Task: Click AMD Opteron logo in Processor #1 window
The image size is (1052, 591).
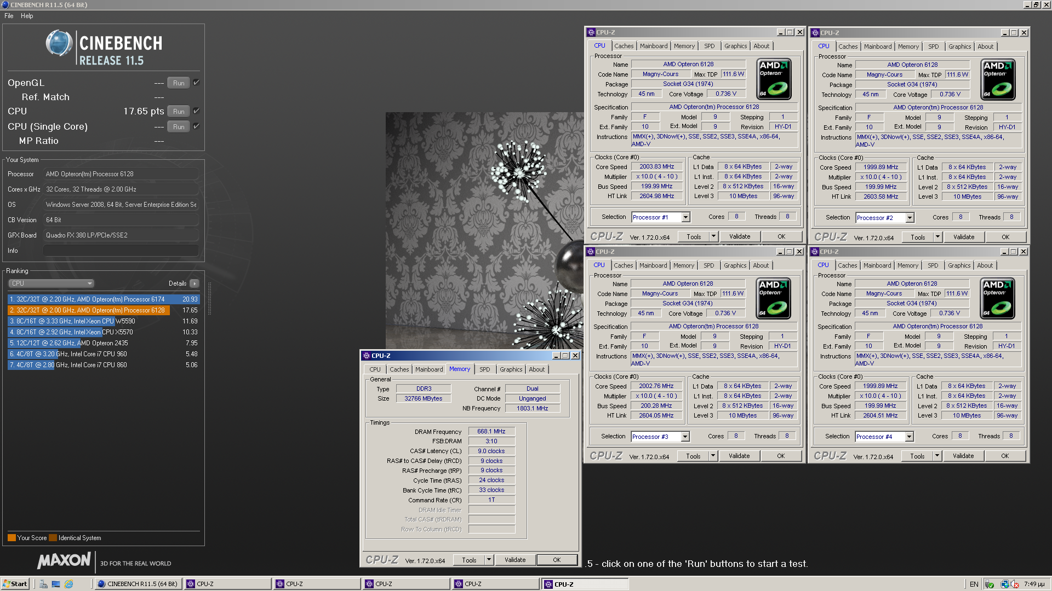Action: tap(774, 79)
